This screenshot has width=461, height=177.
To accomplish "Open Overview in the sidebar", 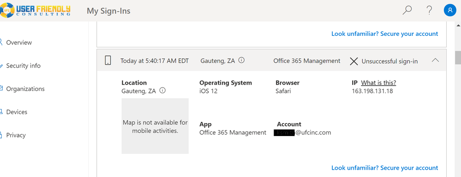I will [x=19, y=42].
